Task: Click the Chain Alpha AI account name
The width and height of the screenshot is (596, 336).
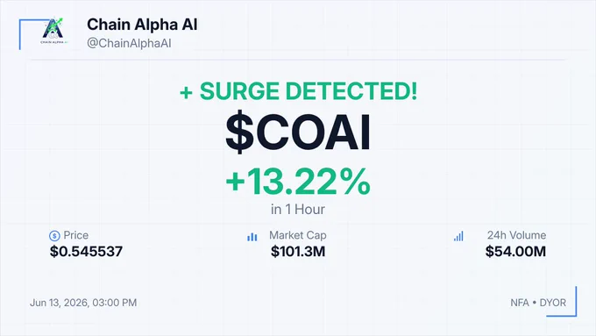Action: (142, 25)
